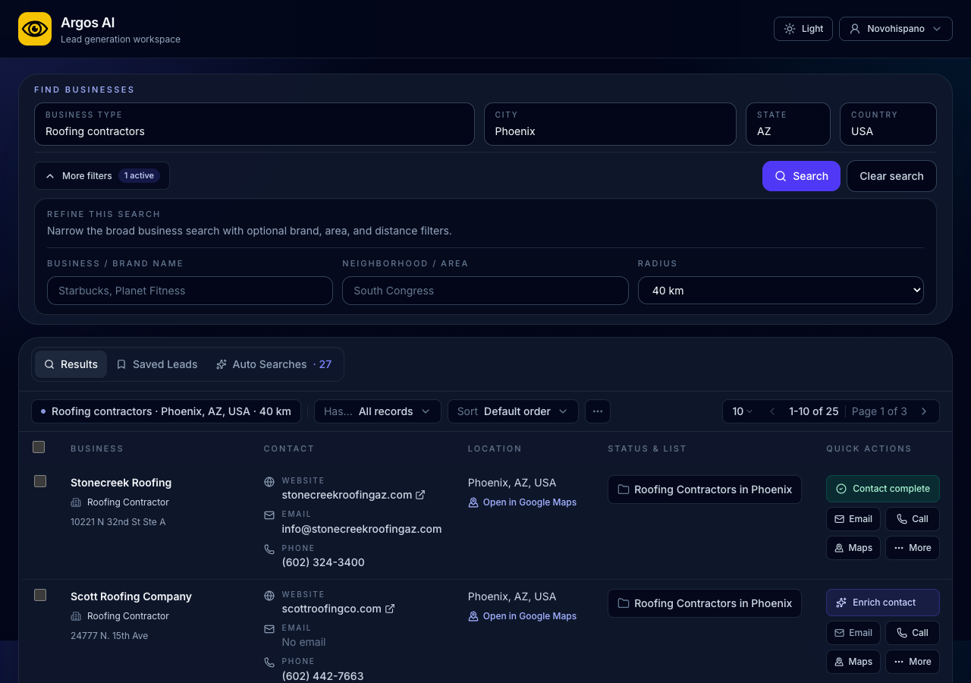Collapse the More filters panel

(x=102, y=175)
